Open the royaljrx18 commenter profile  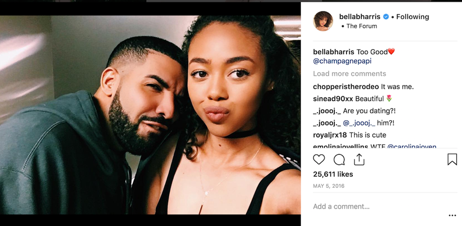[330, 135]
